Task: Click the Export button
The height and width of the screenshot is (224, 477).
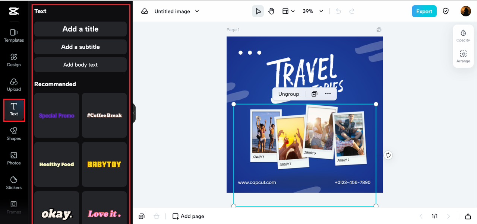Action: tap(424, 11)
